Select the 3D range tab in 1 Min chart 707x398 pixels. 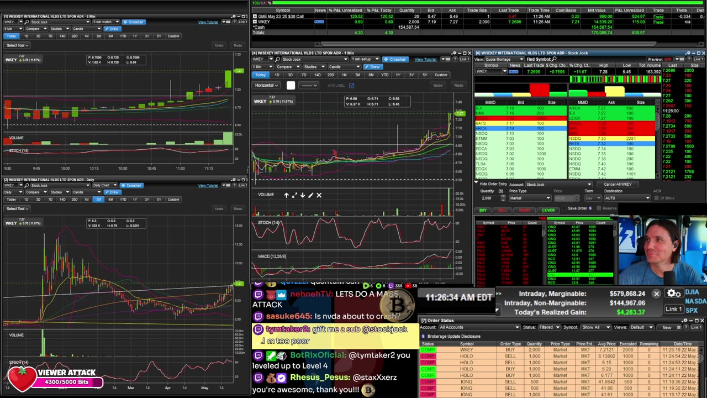(x=290, y=75)
